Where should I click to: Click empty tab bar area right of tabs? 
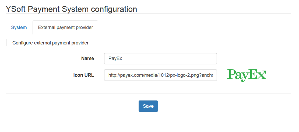[194, 27]
